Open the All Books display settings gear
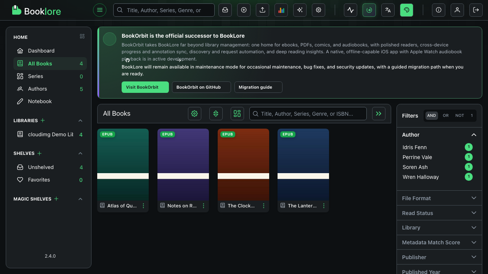 pyautogui.click(x=194, y=113)
